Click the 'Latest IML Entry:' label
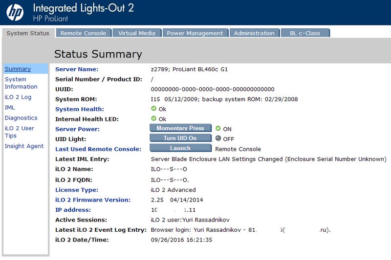391x260 pixels. tap(82, 159)
